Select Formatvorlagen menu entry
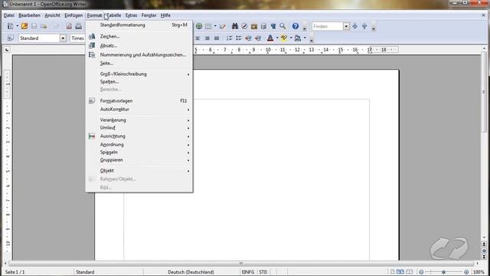Viewport: 490px width, 276px height. click(139, 100)
